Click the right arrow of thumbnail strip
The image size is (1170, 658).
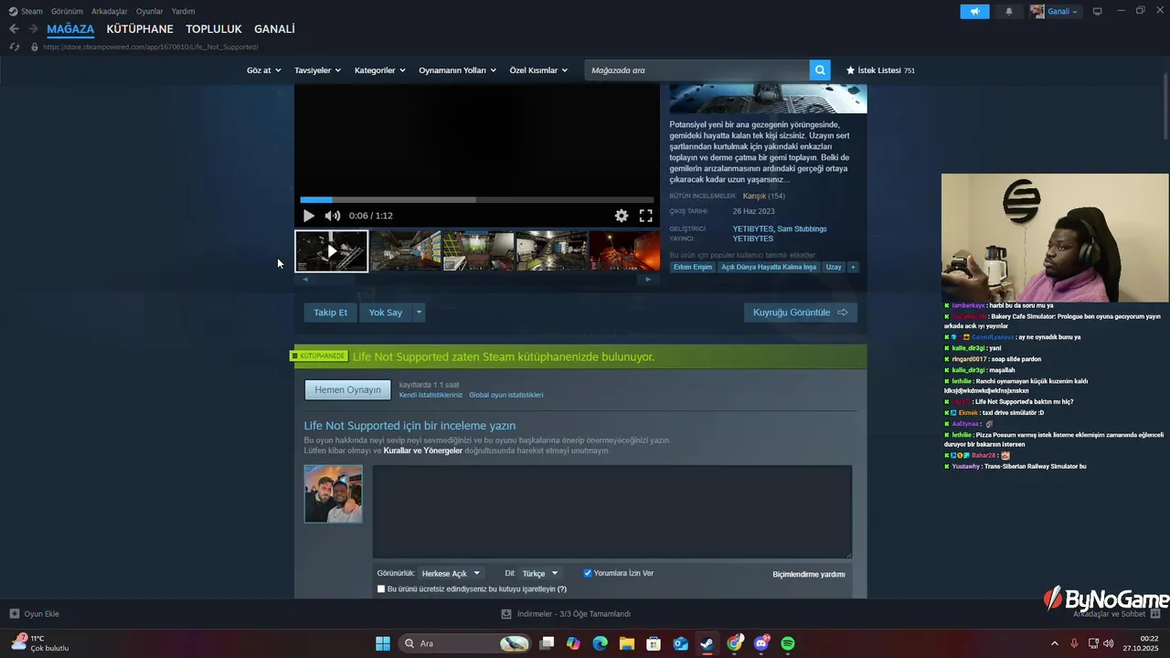(x=648, y=279)
